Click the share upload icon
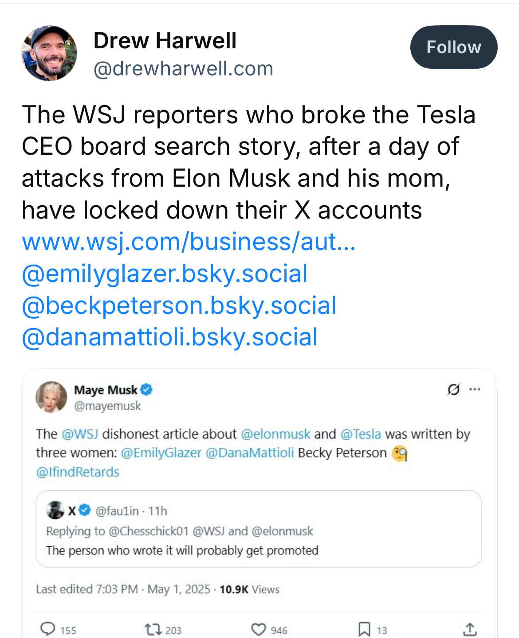The image size is (519, 638). click(470, 630)
